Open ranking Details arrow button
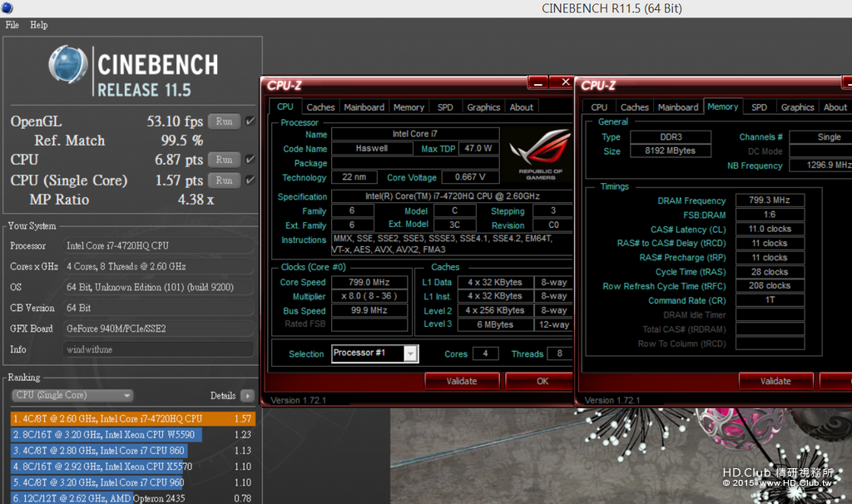The image size is (852, 504). (247, 395)
